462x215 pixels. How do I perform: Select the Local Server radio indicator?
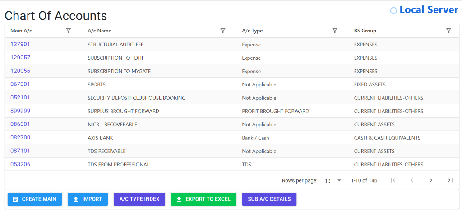pos(393,11)
